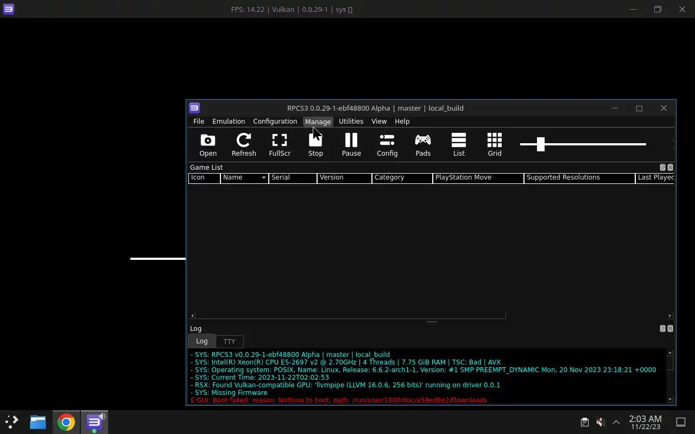695x434 pixels.
Task: Select the 'Operating system: POSIX' log line
Action: pos(423,370)
